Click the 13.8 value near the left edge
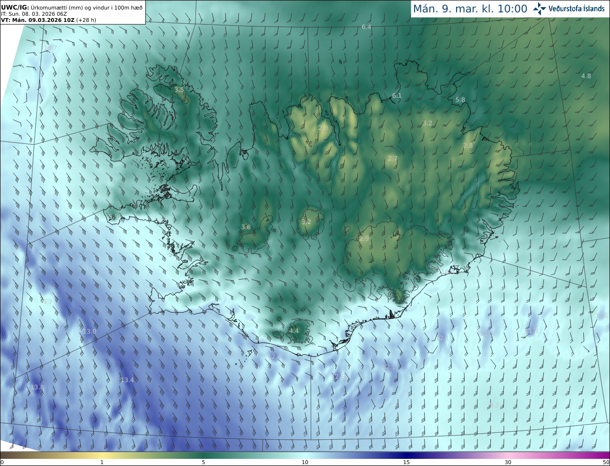The image size is (610, 466). coord(37,387)
